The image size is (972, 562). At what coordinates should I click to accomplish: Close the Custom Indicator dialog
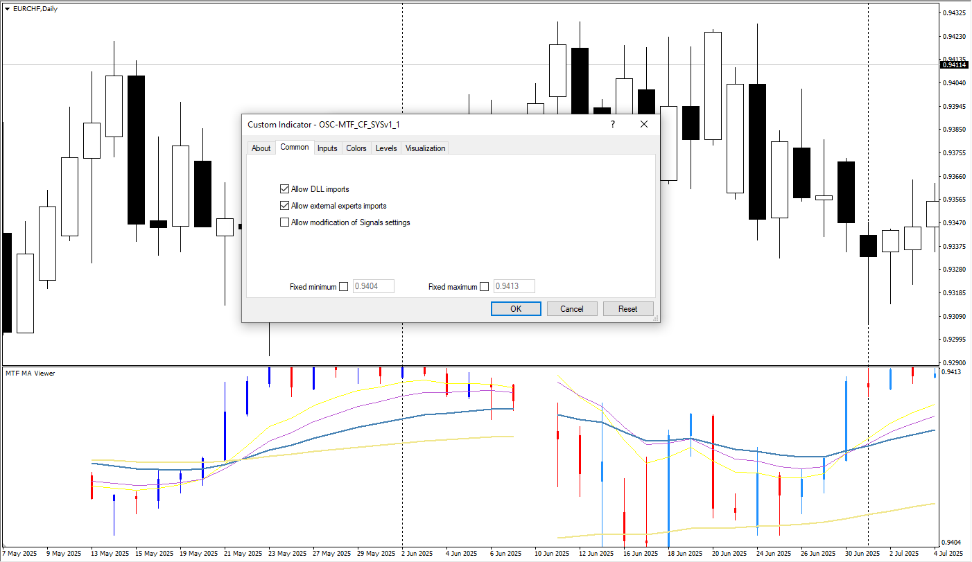644,124
